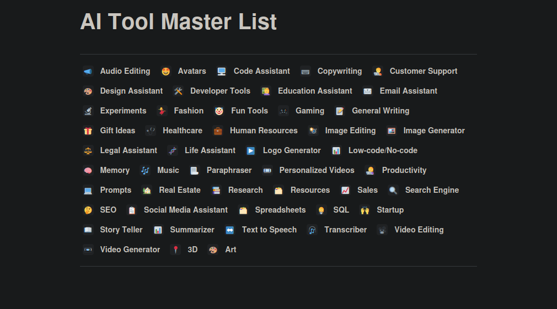Click the gift box icon for Gift Ideas
The image size is (557, 309).
(x=88, y=131)
